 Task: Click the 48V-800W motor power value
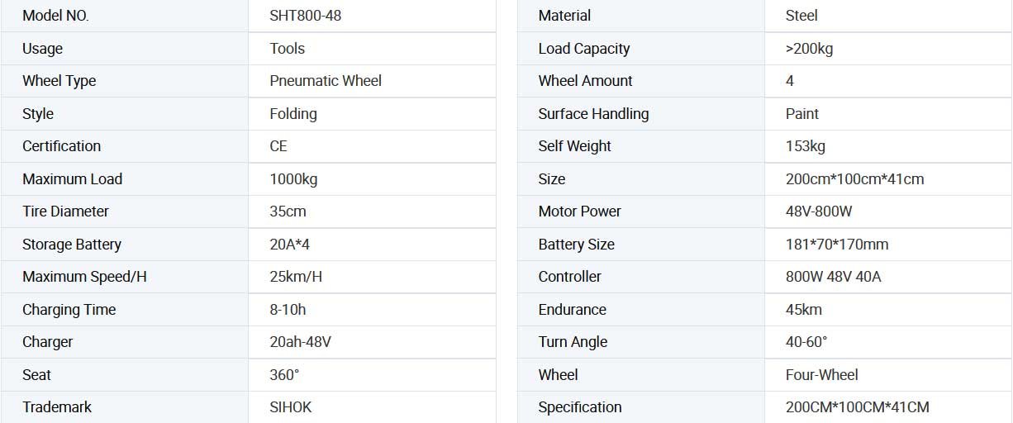(818, 211)
